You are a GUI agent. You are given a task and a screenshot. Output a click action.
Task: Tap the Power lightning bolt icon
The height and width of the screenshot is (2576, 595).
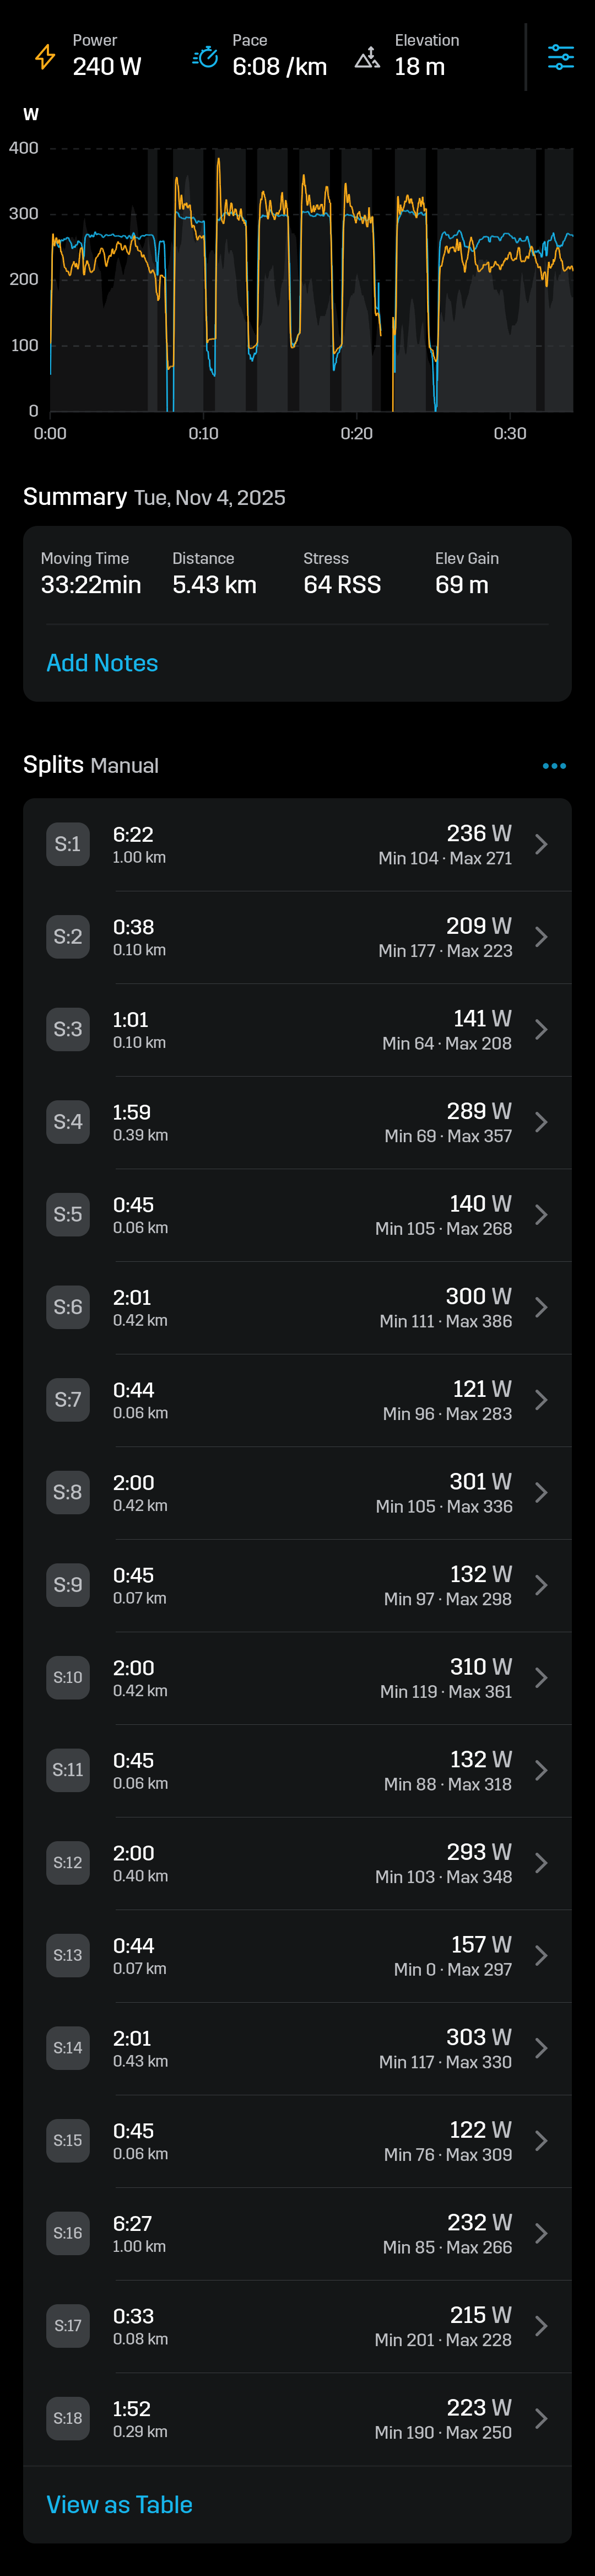click(x=45, y=57)
